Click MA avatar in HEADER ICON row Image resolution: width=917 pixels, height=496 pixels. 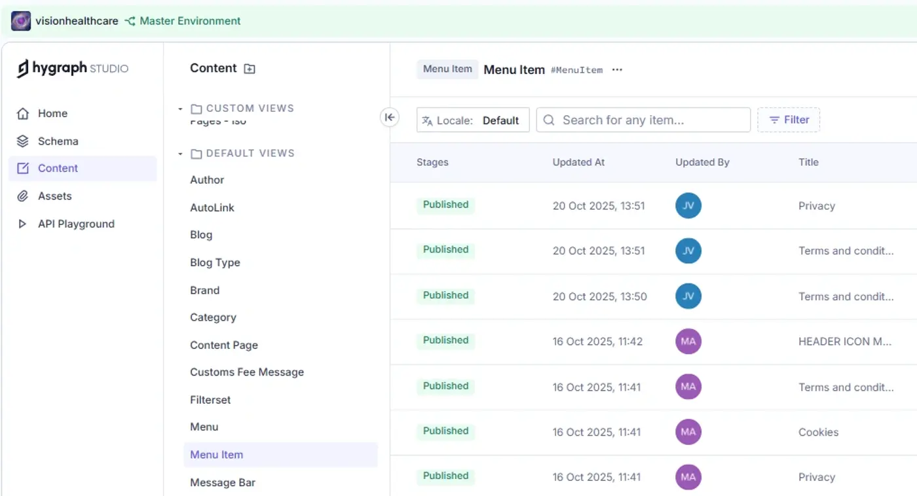(688, 341)
